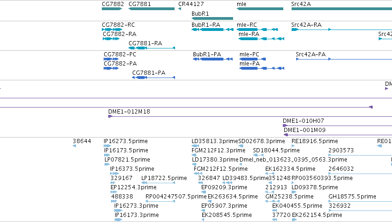392x222 pixels.
Task: Select the Src42A-RA transcript
Action: pos(341,30)
